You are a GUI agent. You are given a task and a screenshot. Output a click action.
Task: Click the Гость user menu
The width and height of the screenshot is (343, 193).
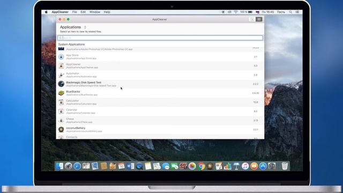tap(281, 12)
